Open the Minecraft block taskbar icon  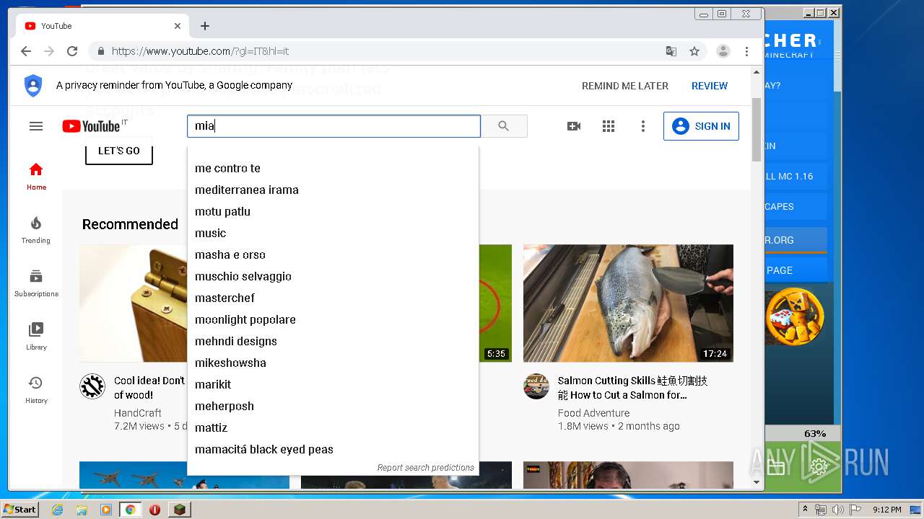[179, 510]
